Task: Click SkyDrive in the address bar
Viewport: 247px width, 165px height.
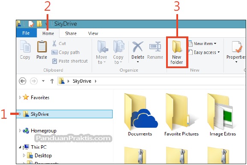Action: (x=82, y=81)
